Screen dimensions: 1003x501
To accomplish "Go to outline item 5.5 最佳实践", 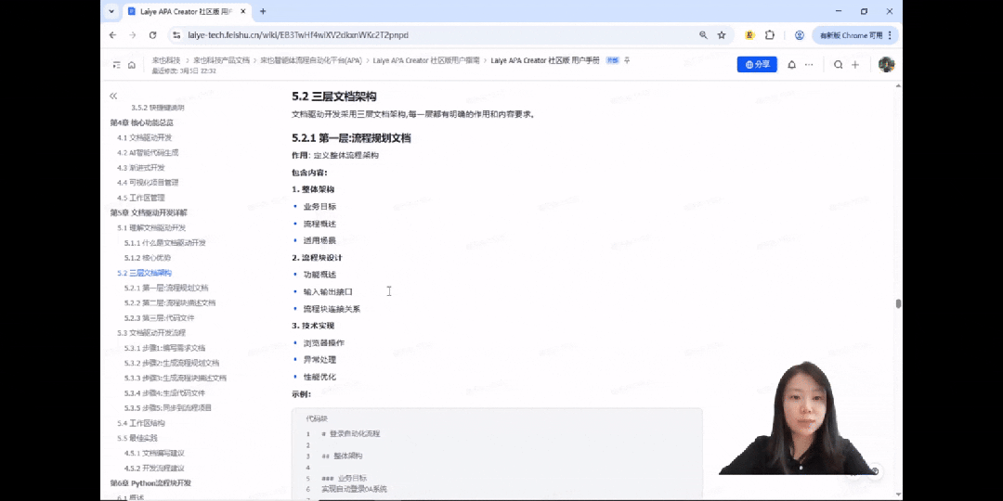I will point(137,438).
